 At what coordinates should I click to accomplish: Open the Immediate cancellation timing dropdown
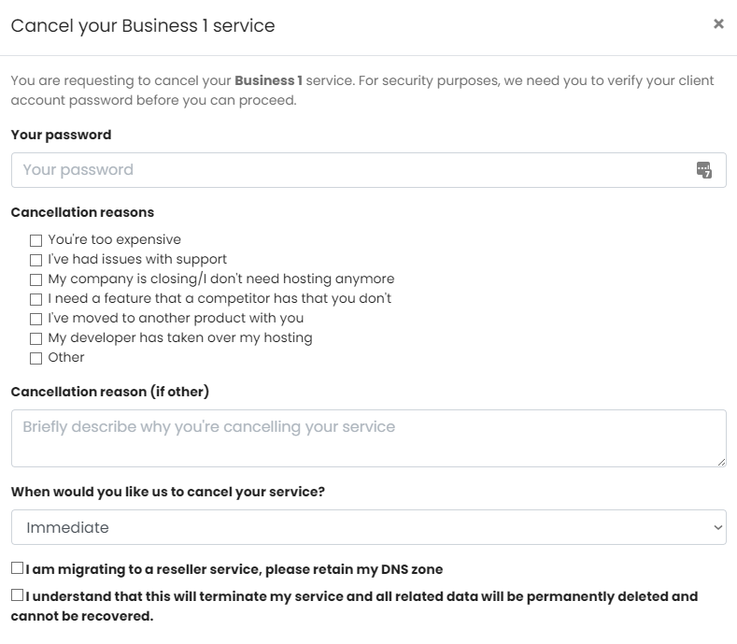click(368, 527)
